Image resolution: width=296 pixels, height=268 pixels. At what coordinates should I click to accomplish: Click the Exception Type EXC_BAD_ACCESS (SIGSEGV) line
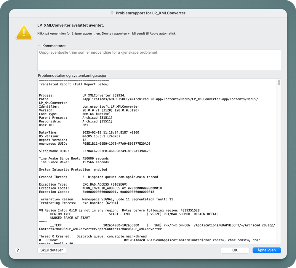click(83, 184)
